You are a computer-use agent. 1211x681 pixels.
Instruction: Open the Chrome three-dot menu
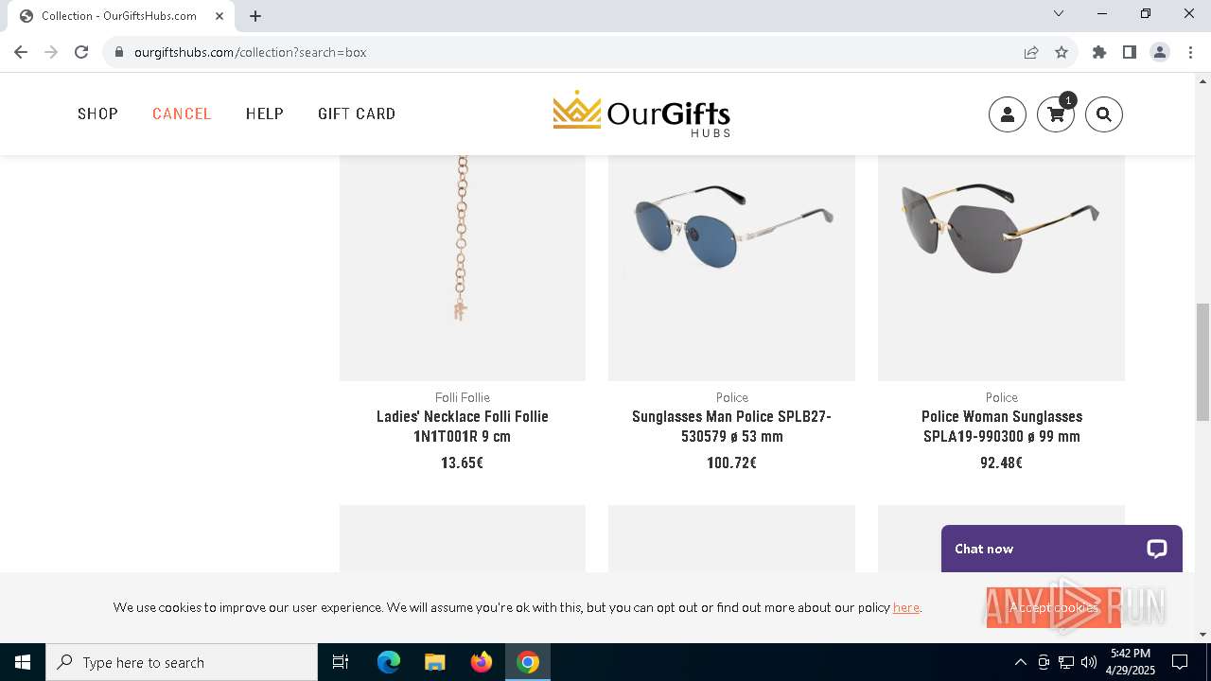pos(1190,52)
